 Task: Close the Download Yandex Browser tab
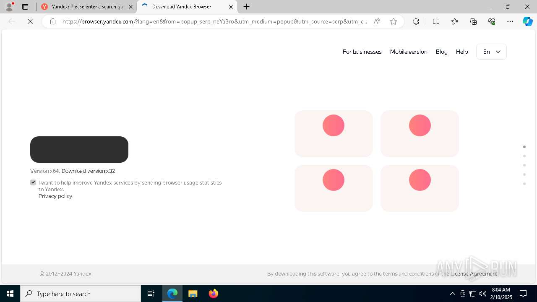(231, 7)
